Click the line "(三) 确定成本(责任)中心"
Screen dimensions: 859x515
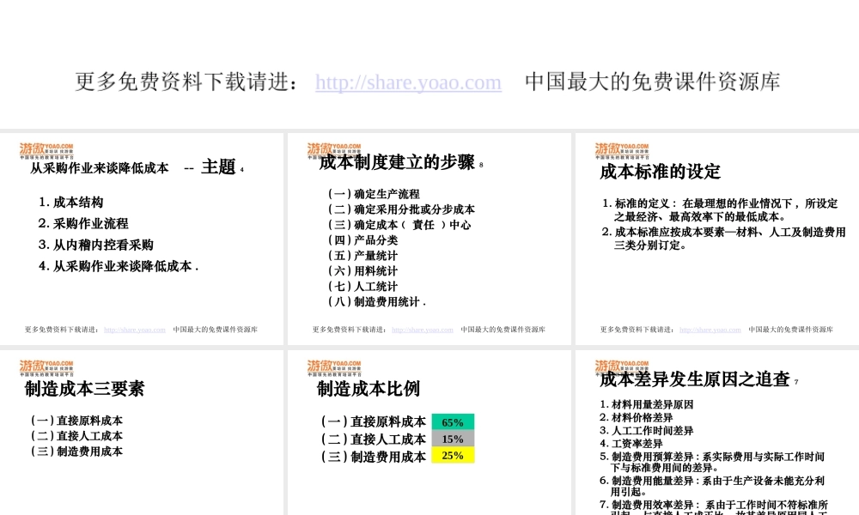click(x=399, y=225)
